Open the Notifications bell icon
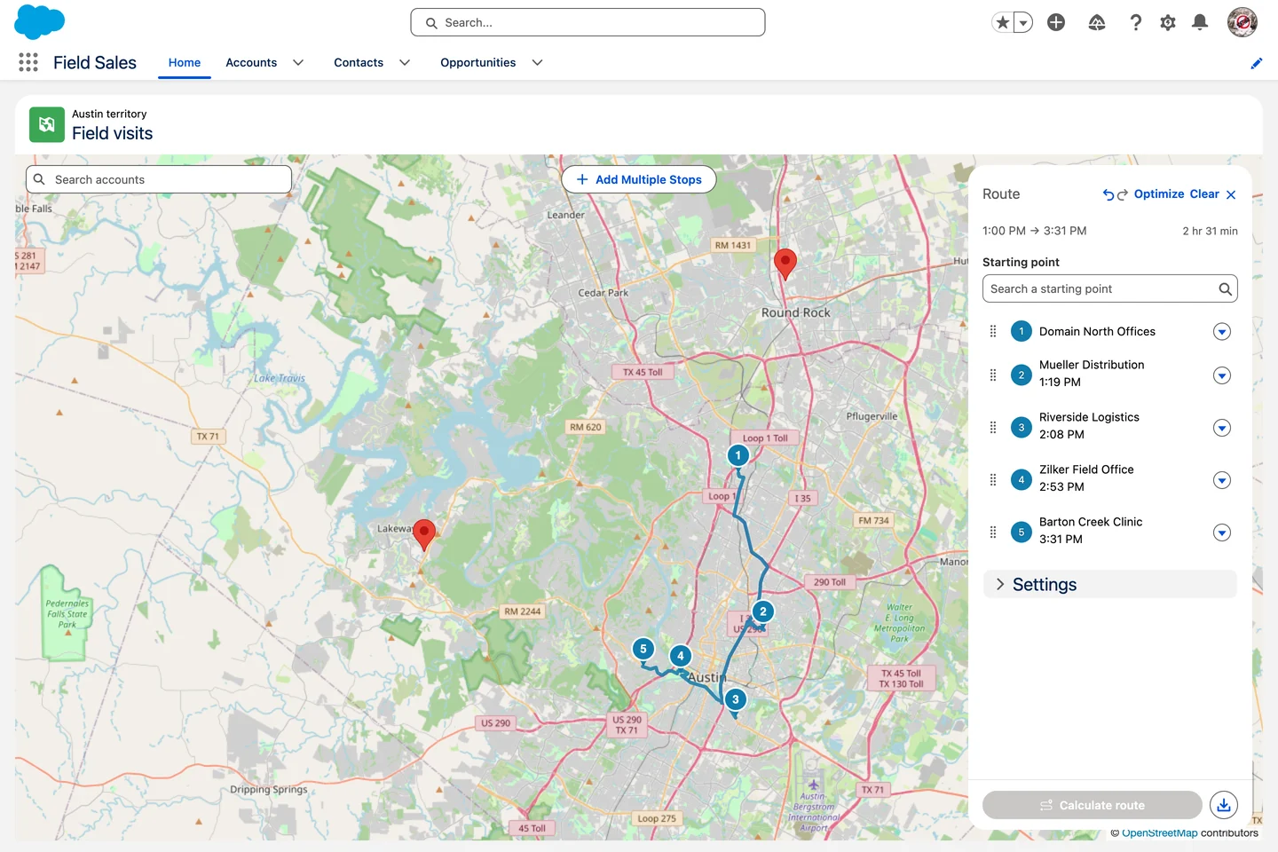1278x852 pixels. pos(1200,22)
